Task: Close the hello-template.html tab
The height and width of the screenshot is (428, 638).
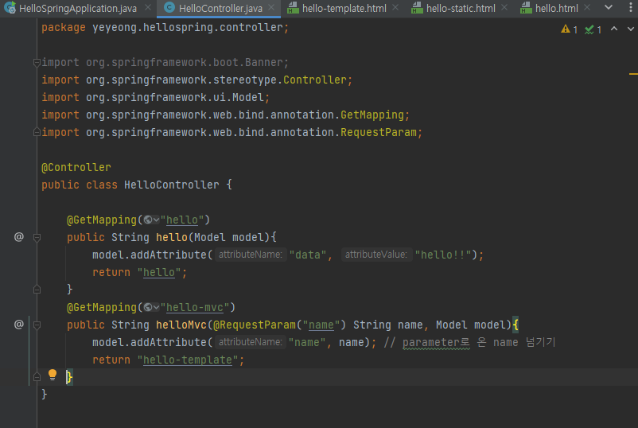Action: (395, 7)
